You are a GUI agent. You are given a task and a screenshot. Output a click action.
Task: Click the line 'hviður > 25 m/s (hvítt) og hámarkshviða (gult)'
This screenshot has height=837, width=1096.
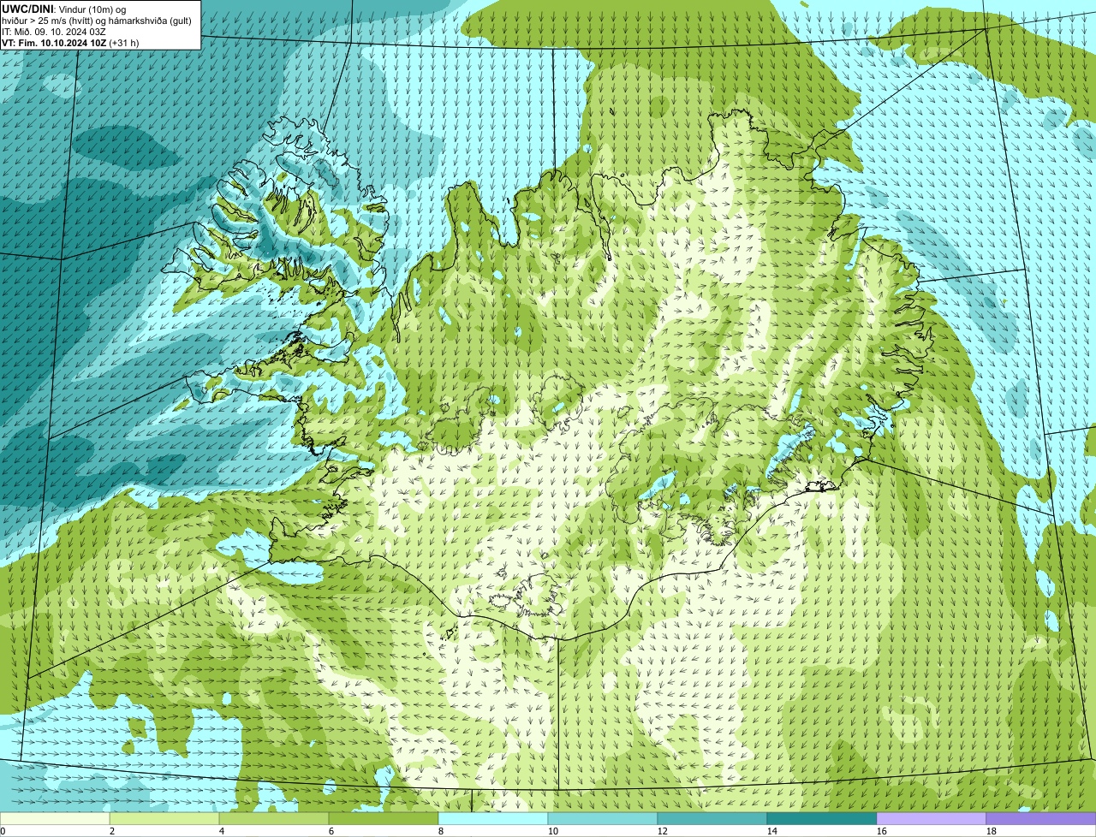pos(97,20)
